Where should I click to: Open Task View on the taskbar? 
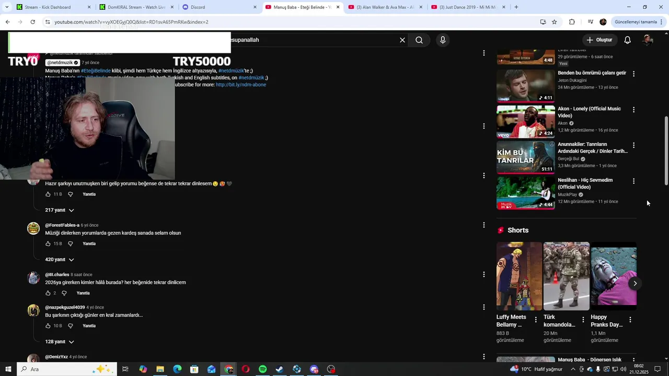point(125,369)
